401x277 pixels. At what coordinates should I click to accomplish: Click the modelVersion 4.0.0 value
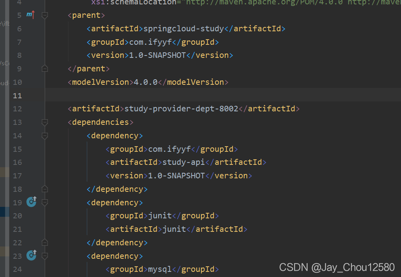coord(146,82)
